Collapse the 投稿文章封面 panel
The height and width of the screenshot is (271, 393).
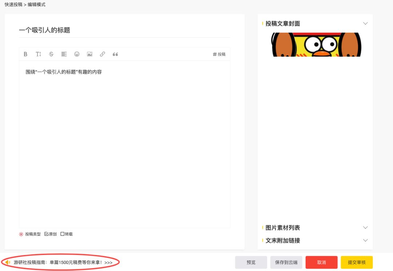tap(365, 23)
